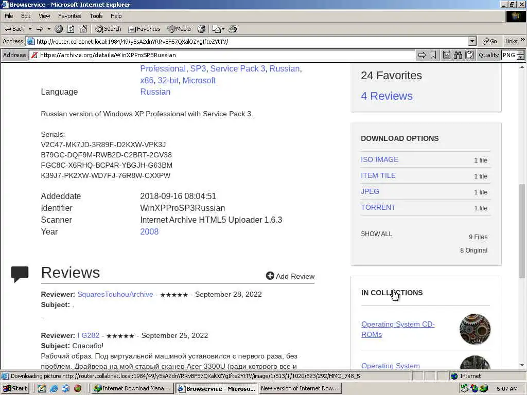Click the Home icon in toolbar
Viewport: 527px width, 395px height.
(x=83, y=29)
